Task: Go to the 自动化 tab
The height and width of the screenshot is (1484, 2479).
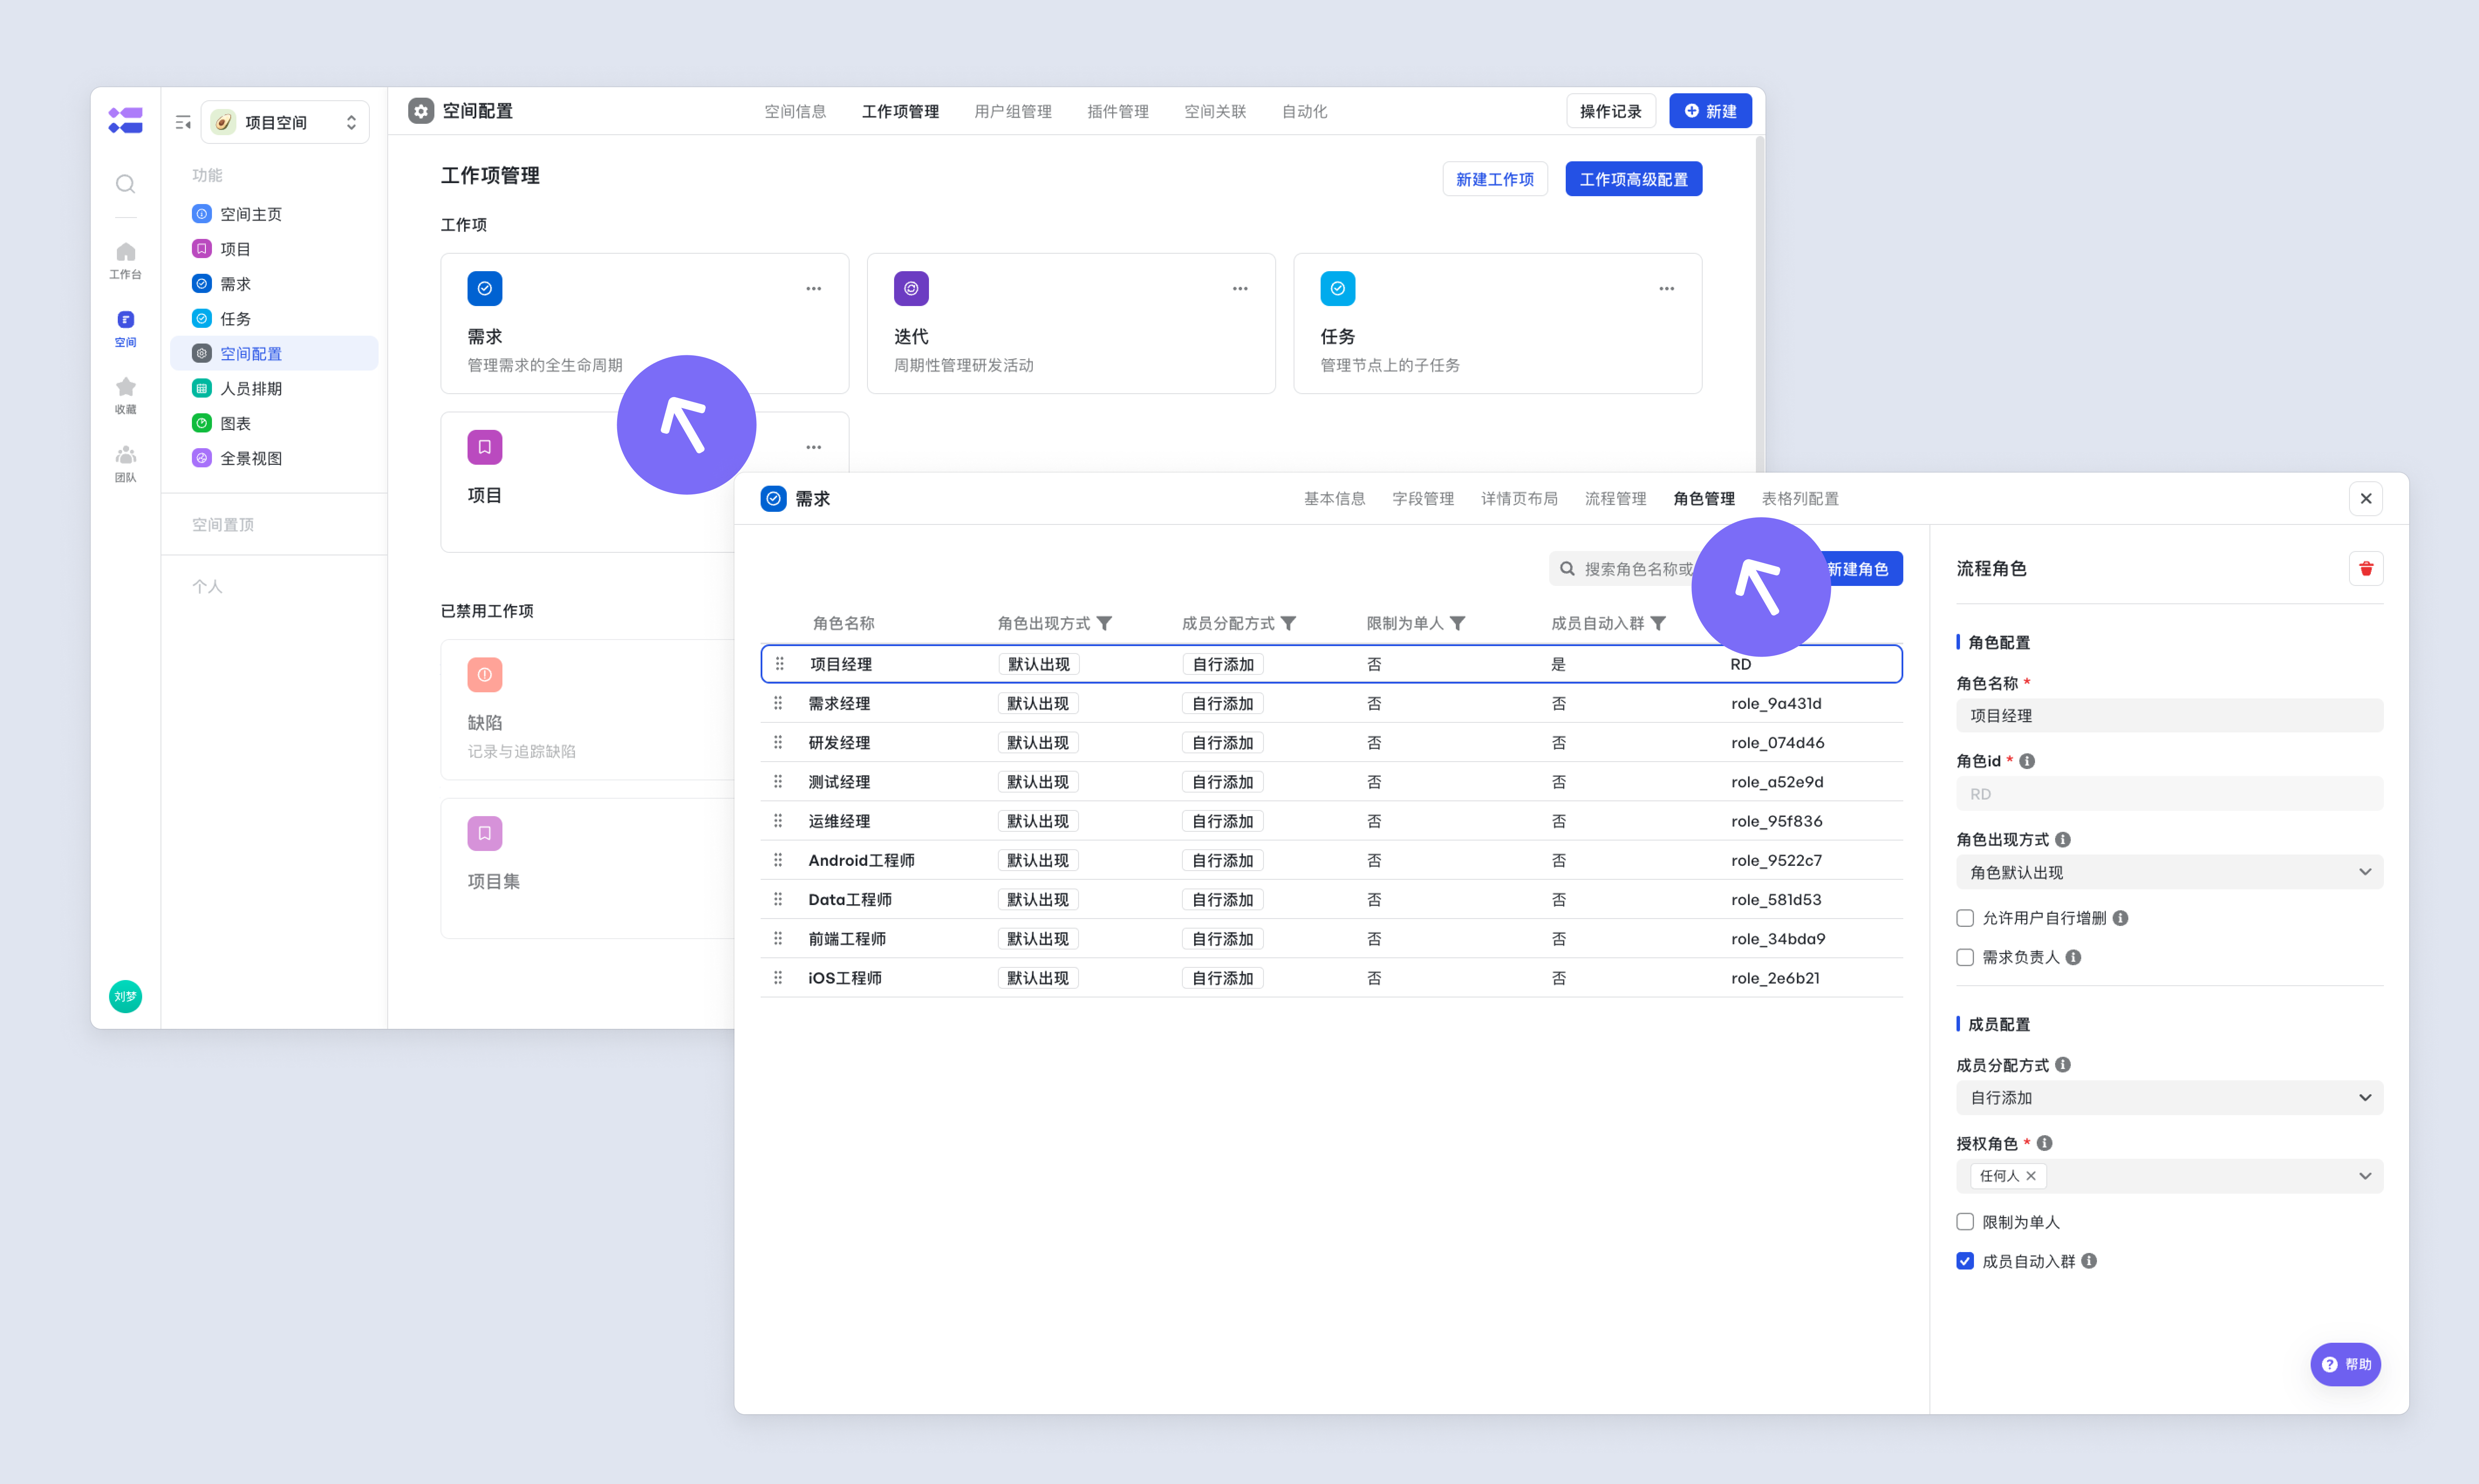Action: [x=1304, y=111]
